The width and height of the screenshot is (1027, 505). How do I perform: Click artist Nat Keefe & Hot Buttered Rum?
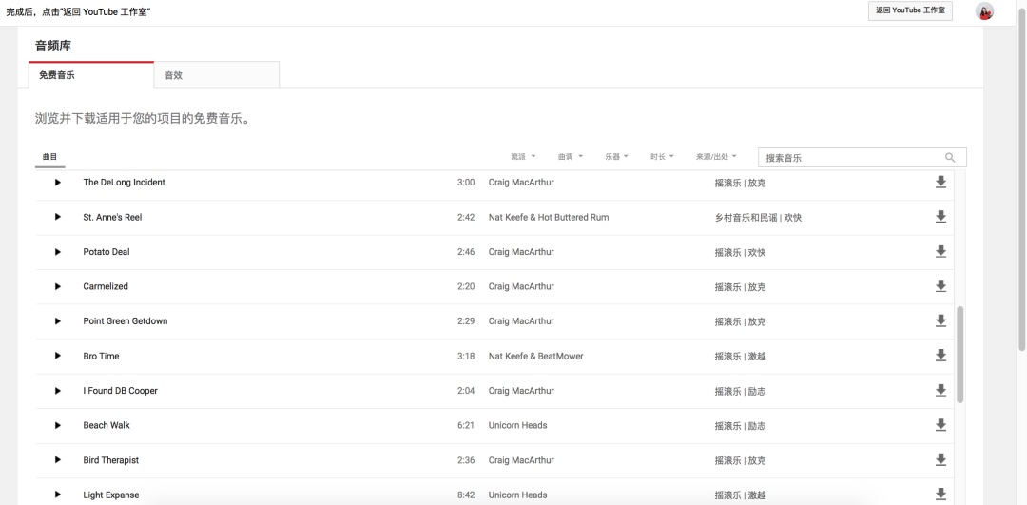549,217
